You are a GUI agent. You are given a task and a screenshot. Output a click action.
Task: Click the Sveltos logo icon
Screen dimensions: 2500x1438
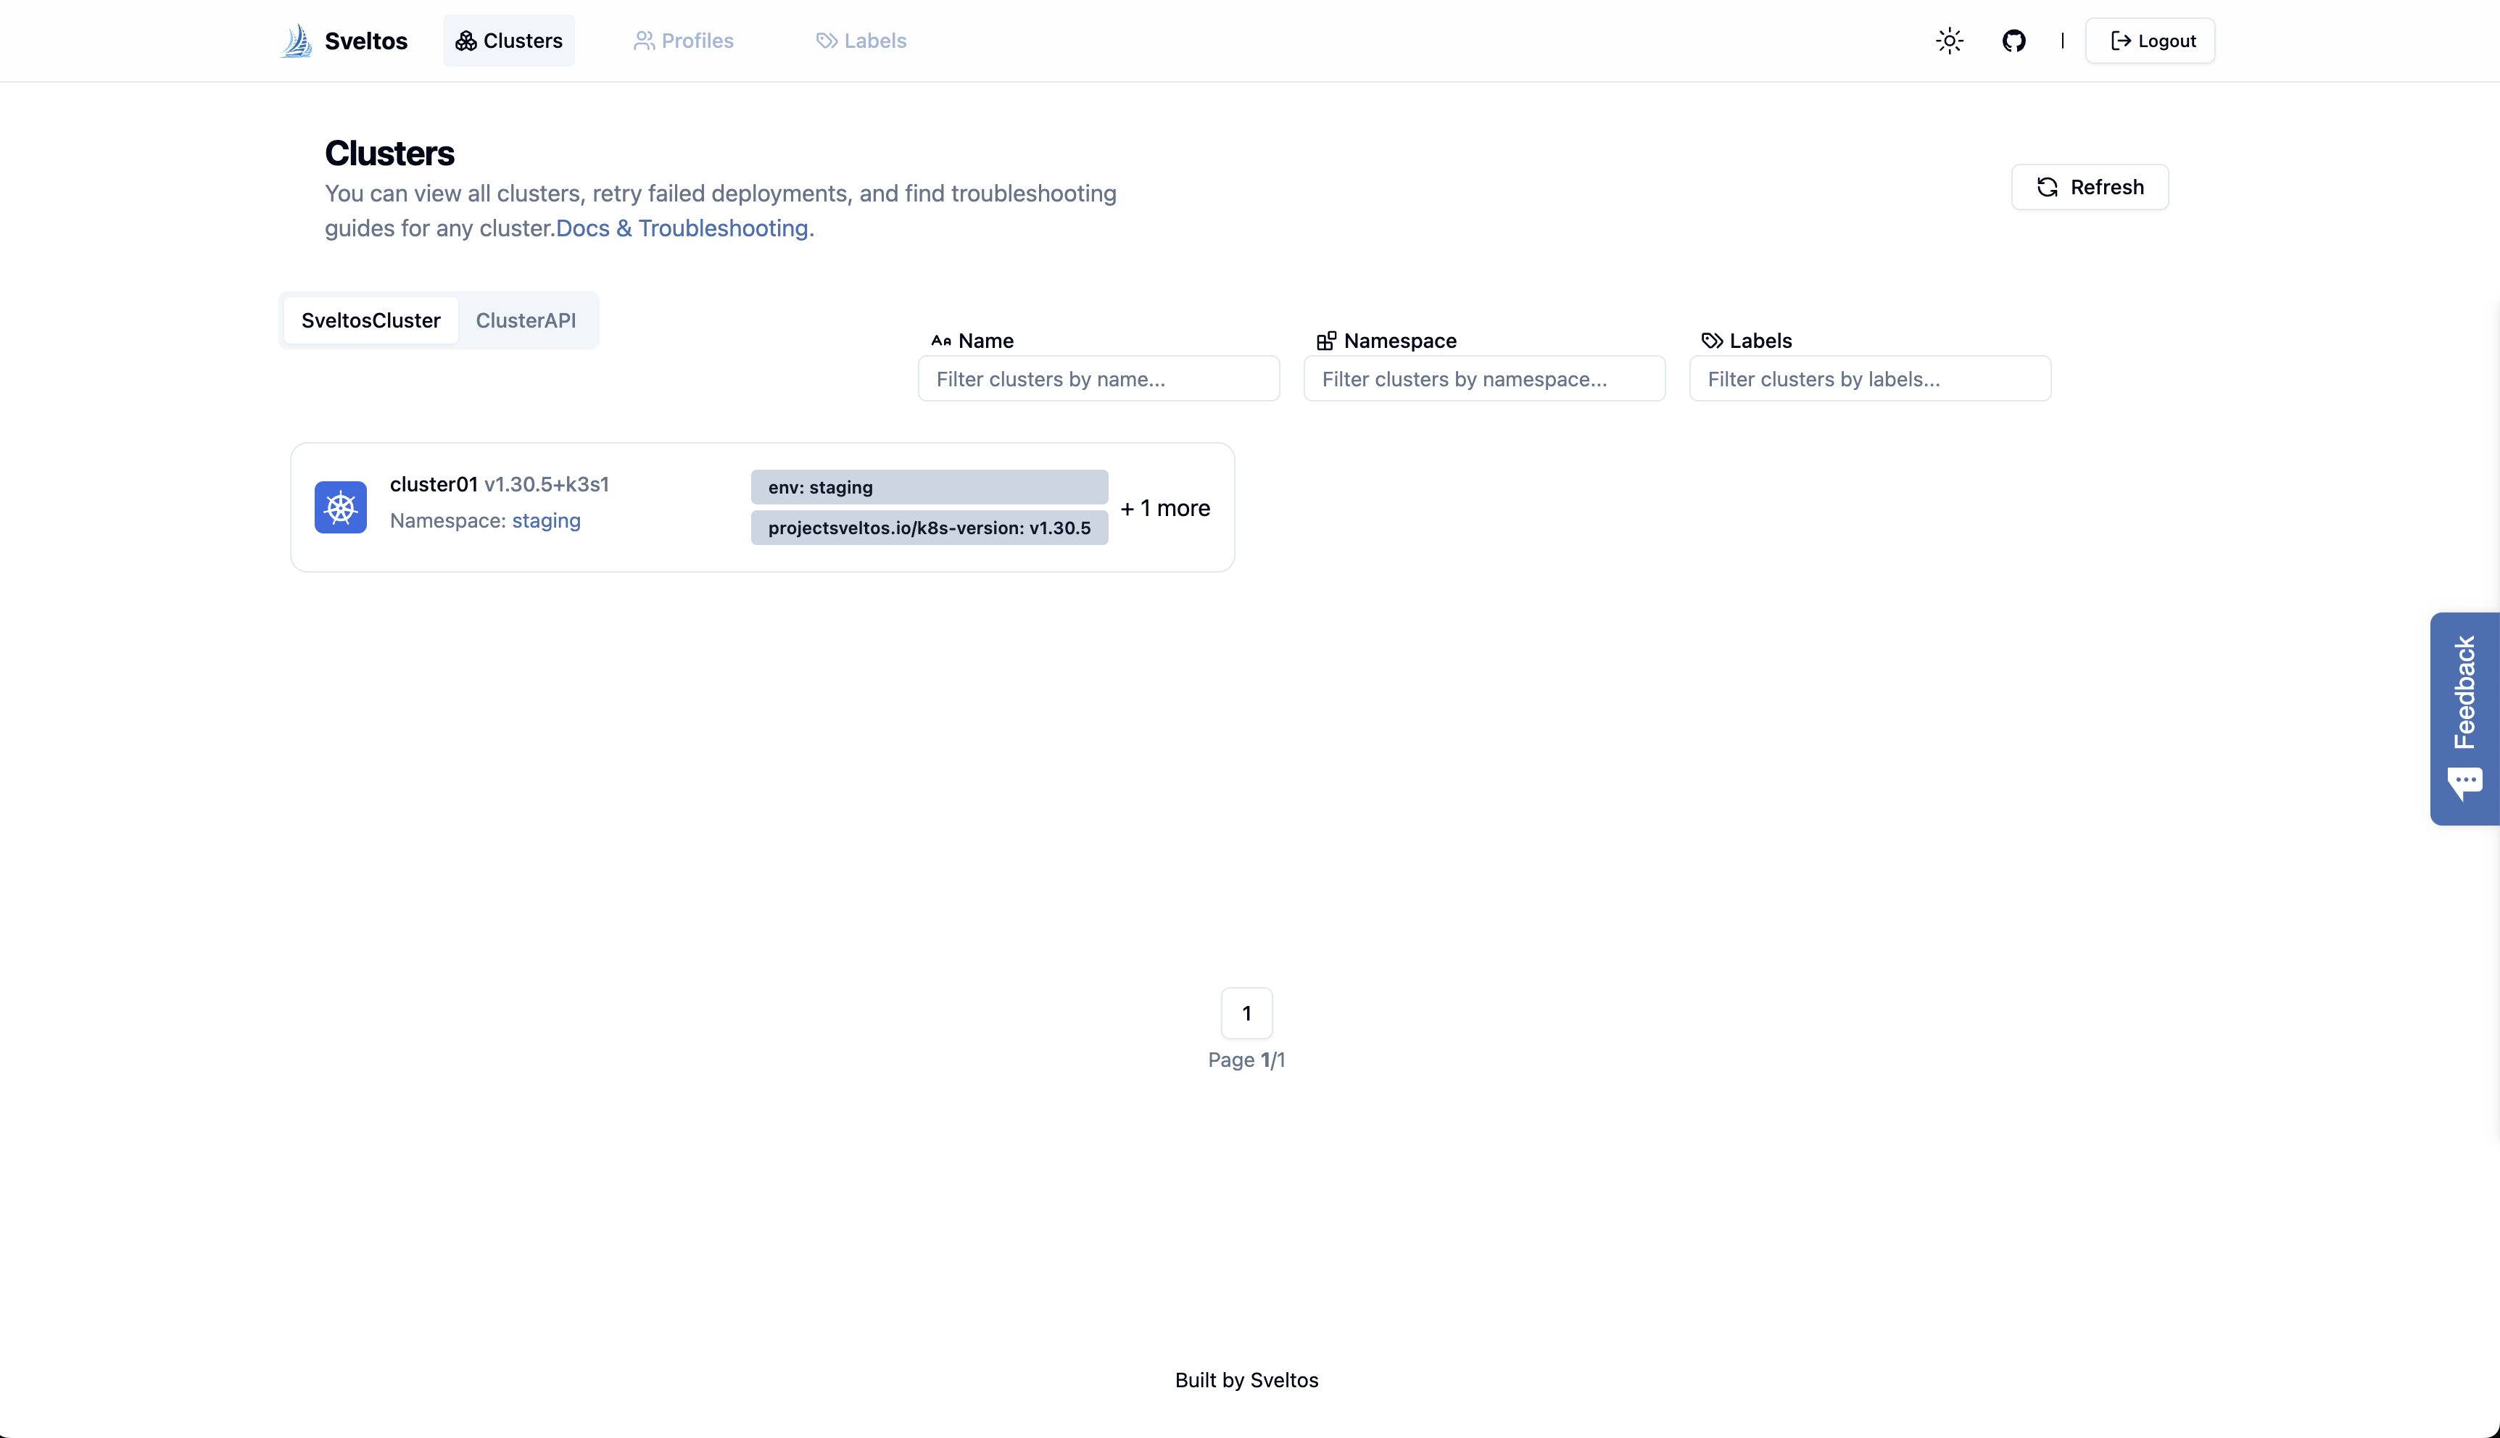point(297,39)
